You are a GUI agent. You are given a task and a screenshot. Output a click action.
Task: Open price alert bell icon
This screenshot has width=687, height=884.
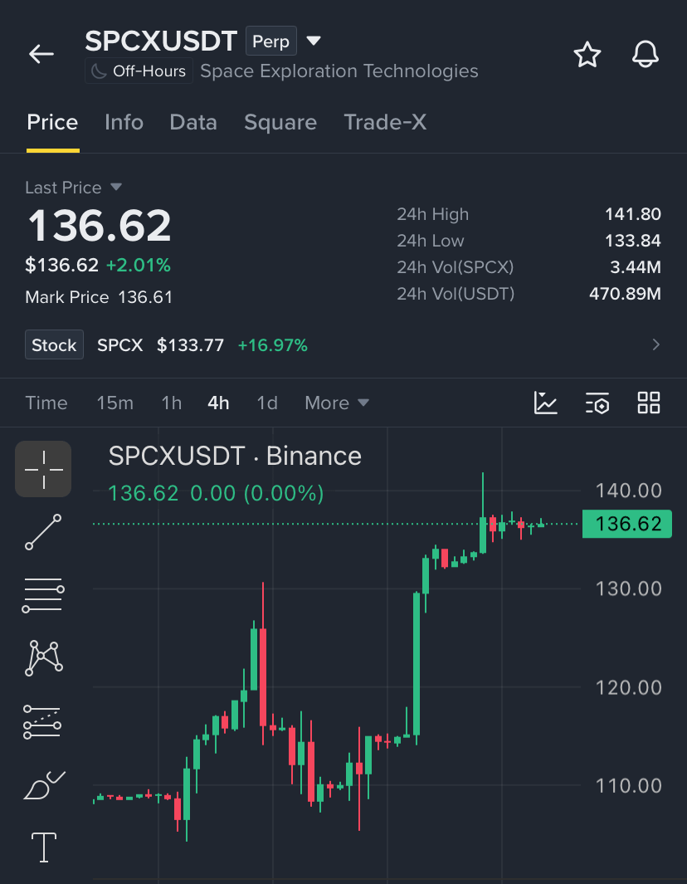pos(646,55)
